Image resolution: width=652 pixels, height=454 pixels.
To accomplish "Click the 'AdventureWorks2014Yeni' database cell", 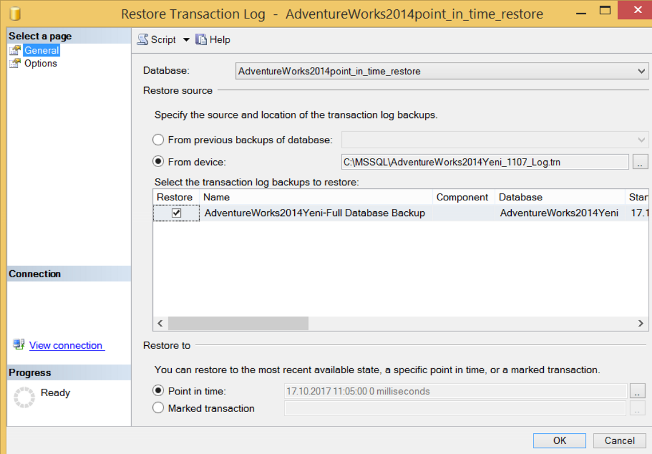I will click(559, 213).
